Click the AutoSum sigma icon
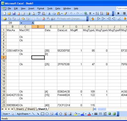This screenshot has width=127, height=121. point(90,13)
